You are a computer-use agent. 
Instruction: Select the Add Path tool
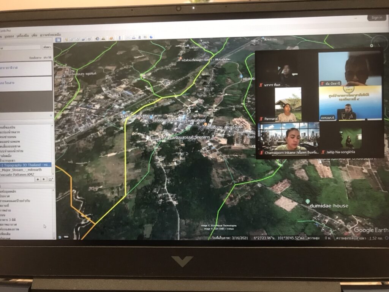(x=77, y=39)
